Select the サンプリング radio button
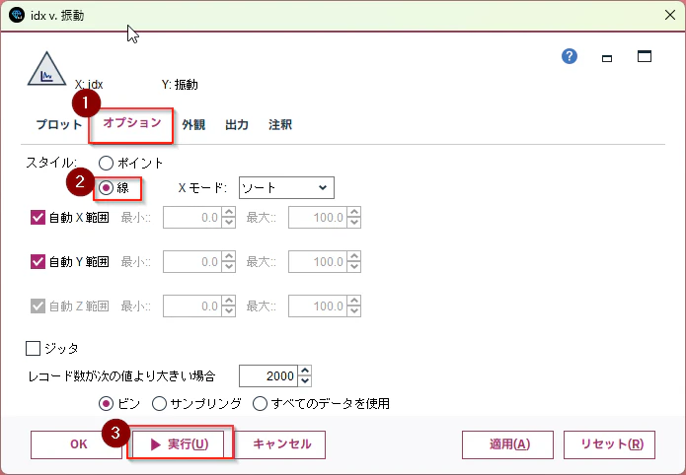686x475 pixels. coord(159,404)
